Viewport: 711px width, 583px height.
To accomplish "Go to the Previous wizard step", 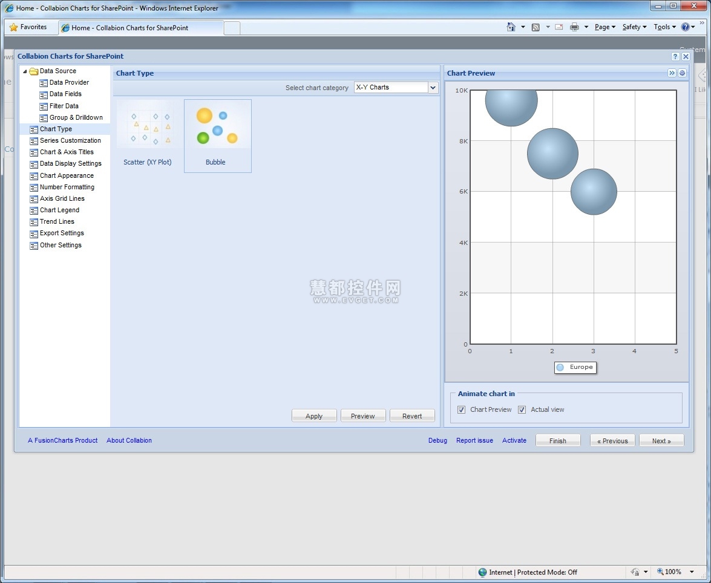I will click(x=612, y=441).
